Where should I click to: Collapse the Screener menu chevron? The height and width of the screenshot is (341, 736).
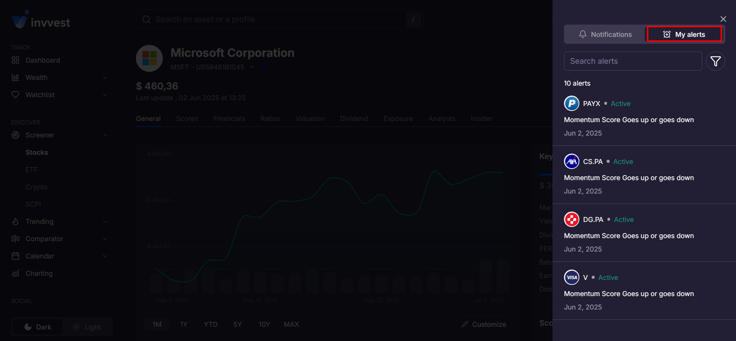tap(105, 135)
